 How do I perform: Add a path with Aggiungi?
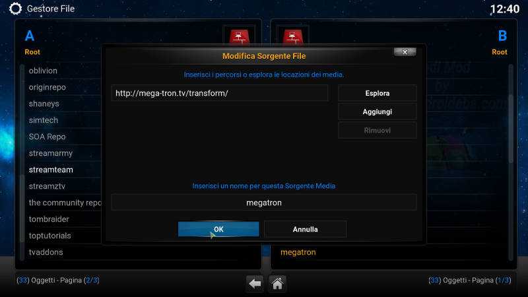(377, 112)
